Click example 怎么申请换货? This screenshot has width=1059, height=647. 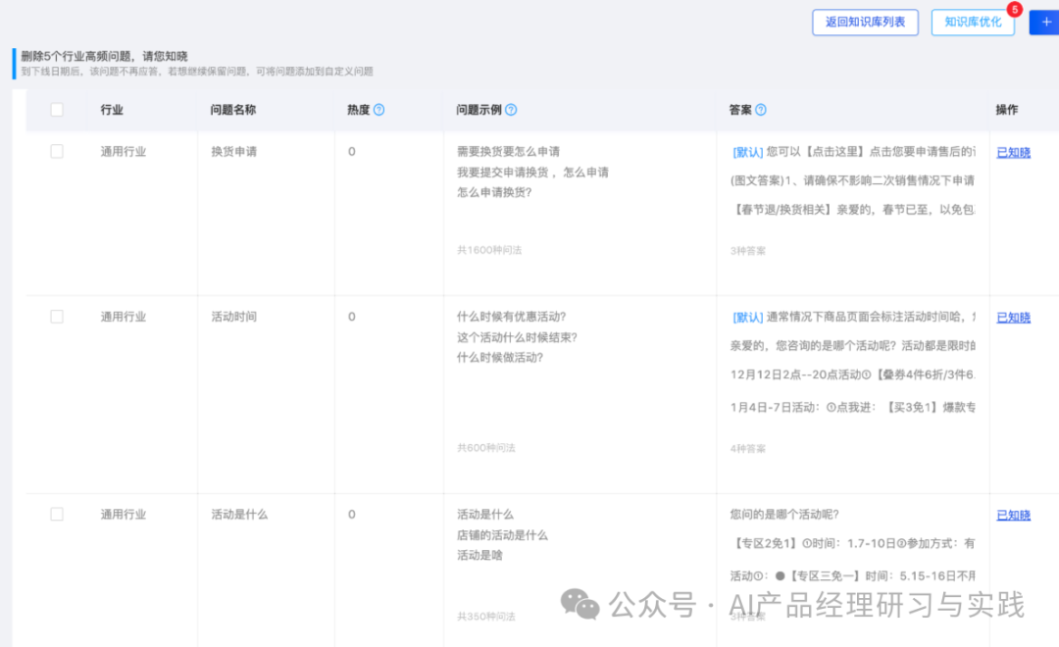click(x=494, y=192)
